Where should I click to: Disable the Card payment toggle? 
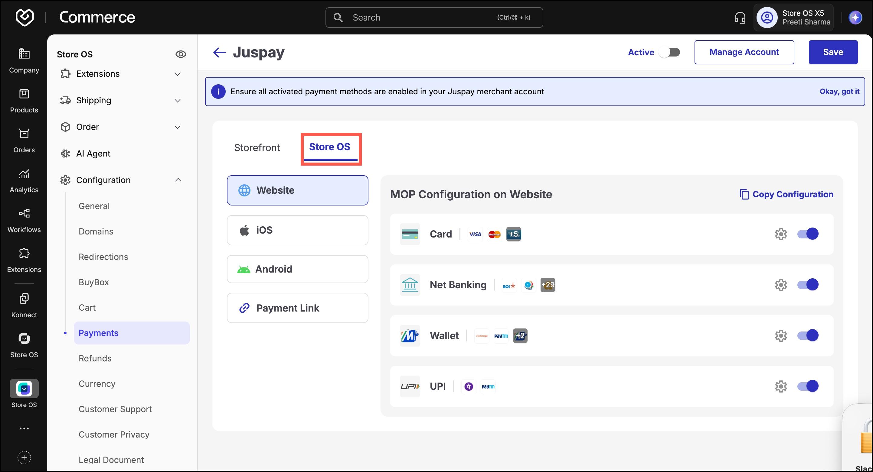(808, 234)
